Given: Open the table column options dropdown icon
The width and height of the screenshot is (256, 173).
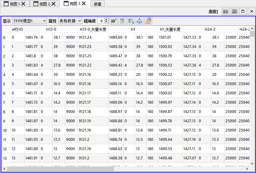Looking at the screenshot, I should click(x=131, y=21).
